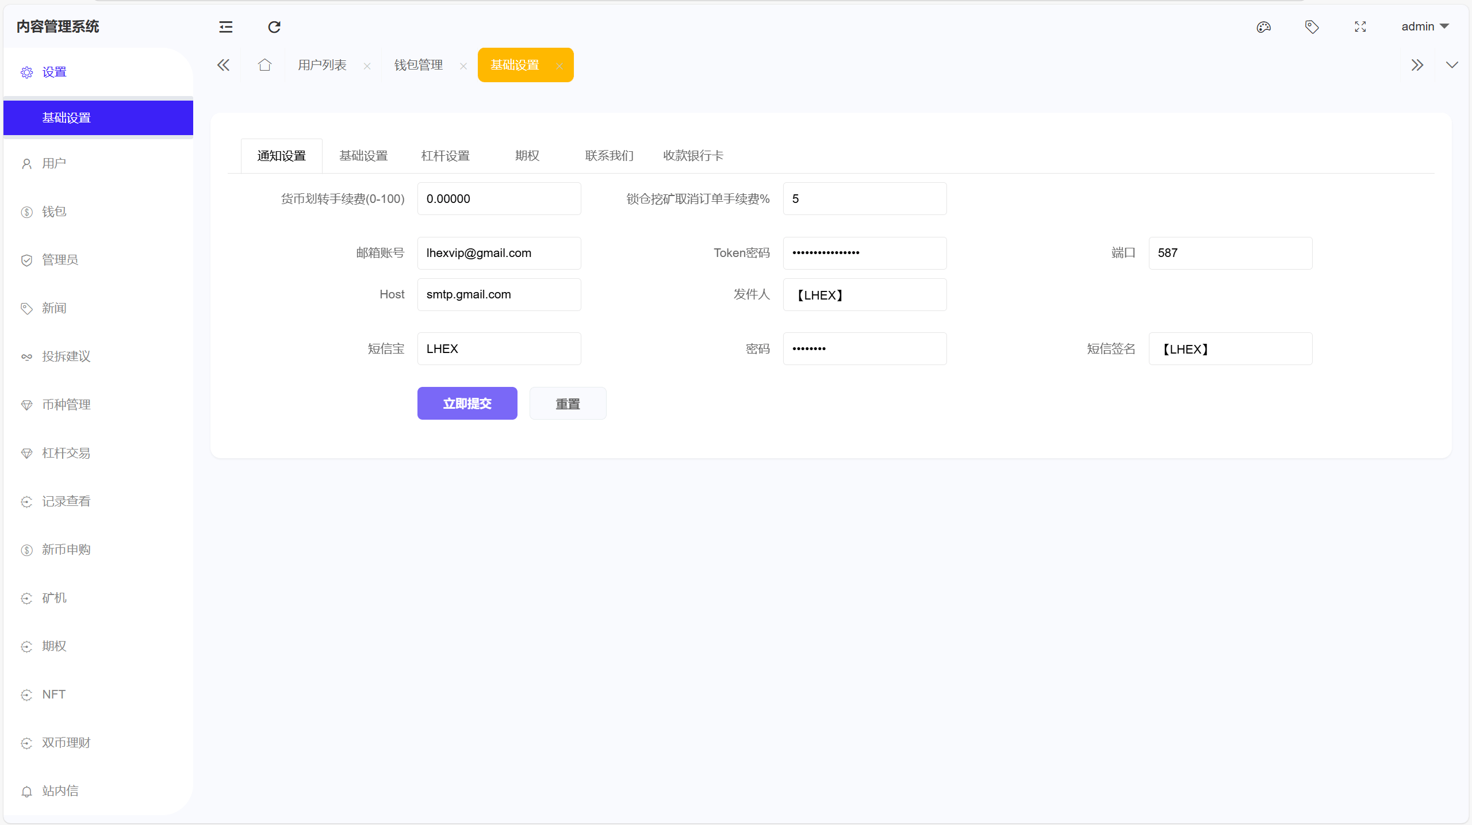Image resolution: width=1472 pixels, height=825 pixels.
Task: Click the Token密码 password field
Action: (x=864, y=253)
